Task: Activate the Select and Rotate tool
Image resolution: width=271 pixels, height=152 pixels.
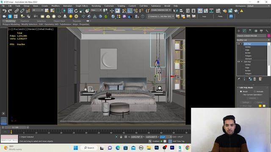Action: (x=76, y=11)
